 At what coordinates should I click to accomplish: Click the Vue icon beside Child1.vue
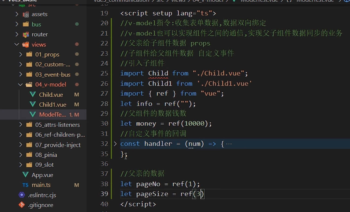(33, 104)
